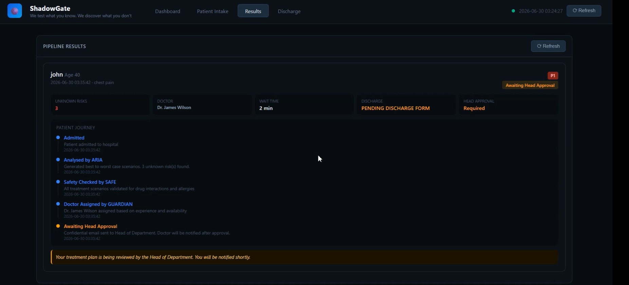Click the orange dot beside Awaiting Head Approval
629x285 pixels.
click(x=58, y=226)
